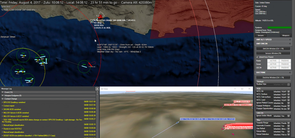The width and height of the screenshot is (295, 138).
Task: Open Engage Opportunities dropdown
Action: 288,109
